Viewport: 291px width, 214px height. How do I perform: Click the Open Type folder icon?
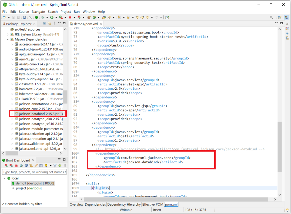[x=104, y=18]
